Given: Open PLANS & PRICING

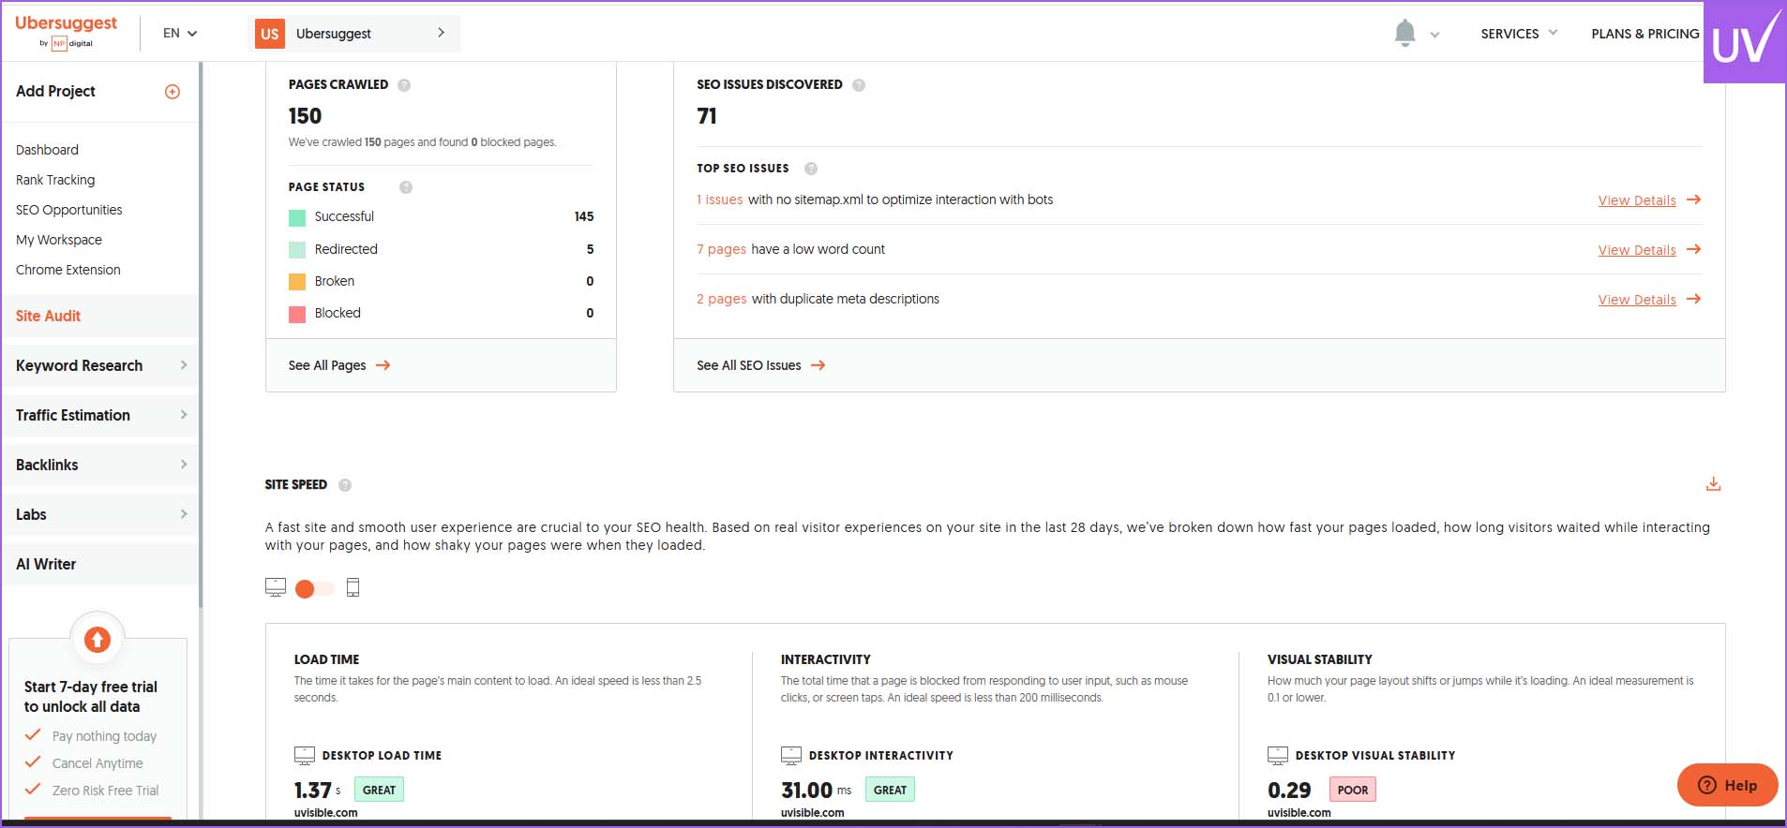Looking at the screenshot, I should pyautogui.click(x=1644, y=33).
